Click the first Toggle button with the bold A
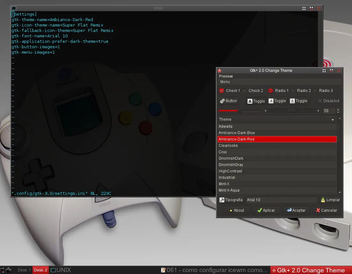The image size is (352, 274). 256,101
